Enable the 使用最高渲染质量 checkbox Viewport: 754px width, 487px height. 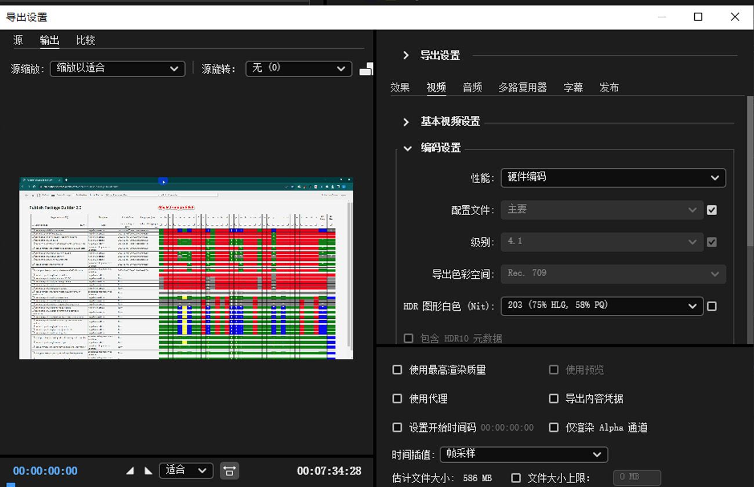click(x=397, y=369)
